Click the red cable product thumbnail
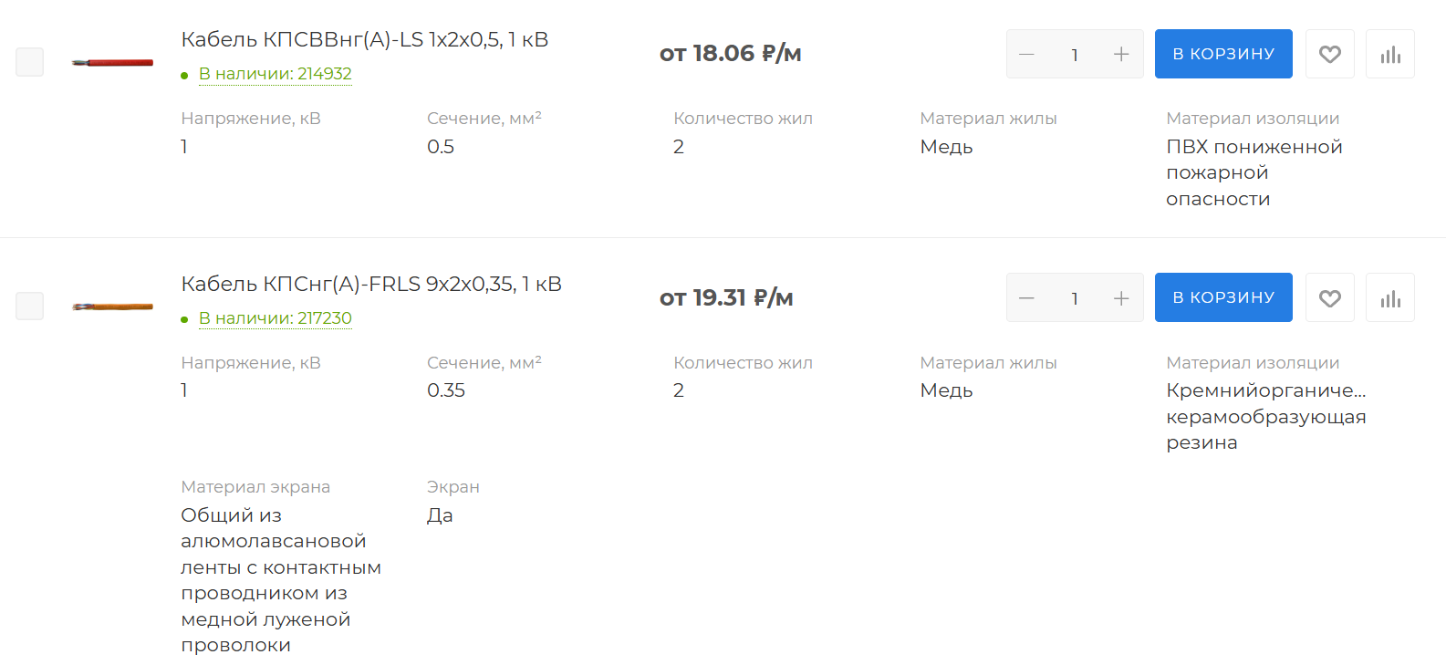The width and height of the screenshot is (1446, 665). (x=112, y=62)
